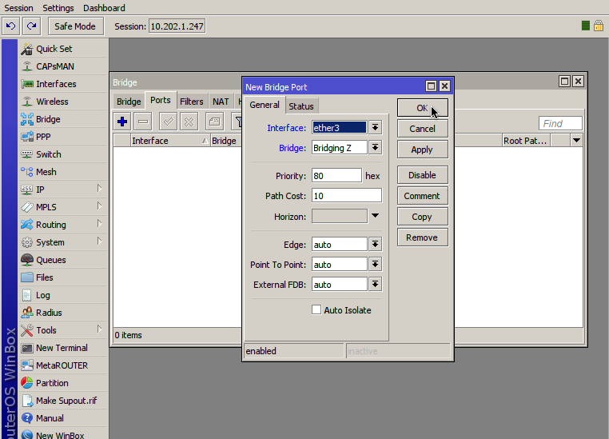Viewport: 609px width, 439px height.
Task: Switch to the NAT tab
Action: point(221,102)
